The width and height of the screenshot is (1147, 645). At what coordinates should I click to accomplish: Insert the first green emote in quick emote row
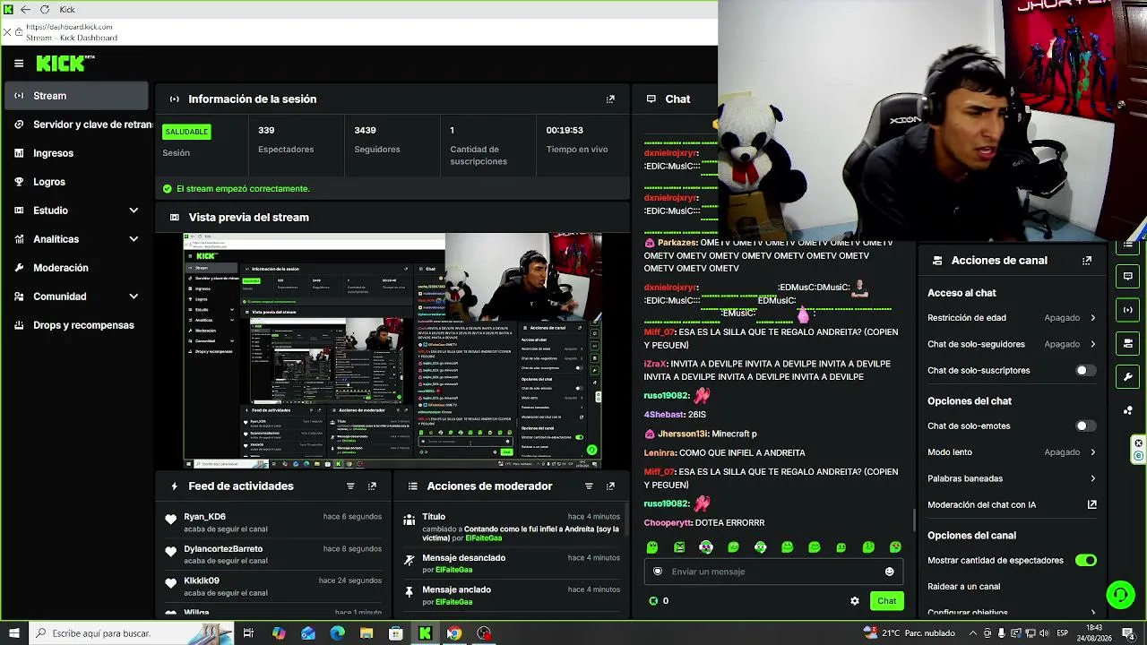pos(652,547)
